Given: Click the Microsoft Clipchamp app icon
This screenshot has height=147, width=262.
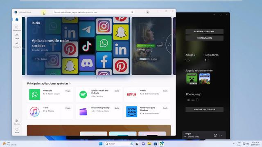Looking at the screenshot, I should point(83,111).
